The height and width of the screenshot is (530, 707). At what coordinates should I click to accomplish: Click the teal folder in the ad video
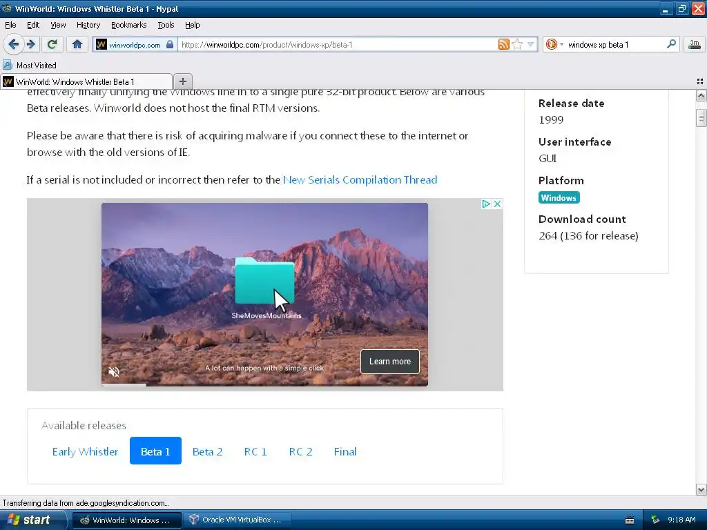tap(264, 281)
